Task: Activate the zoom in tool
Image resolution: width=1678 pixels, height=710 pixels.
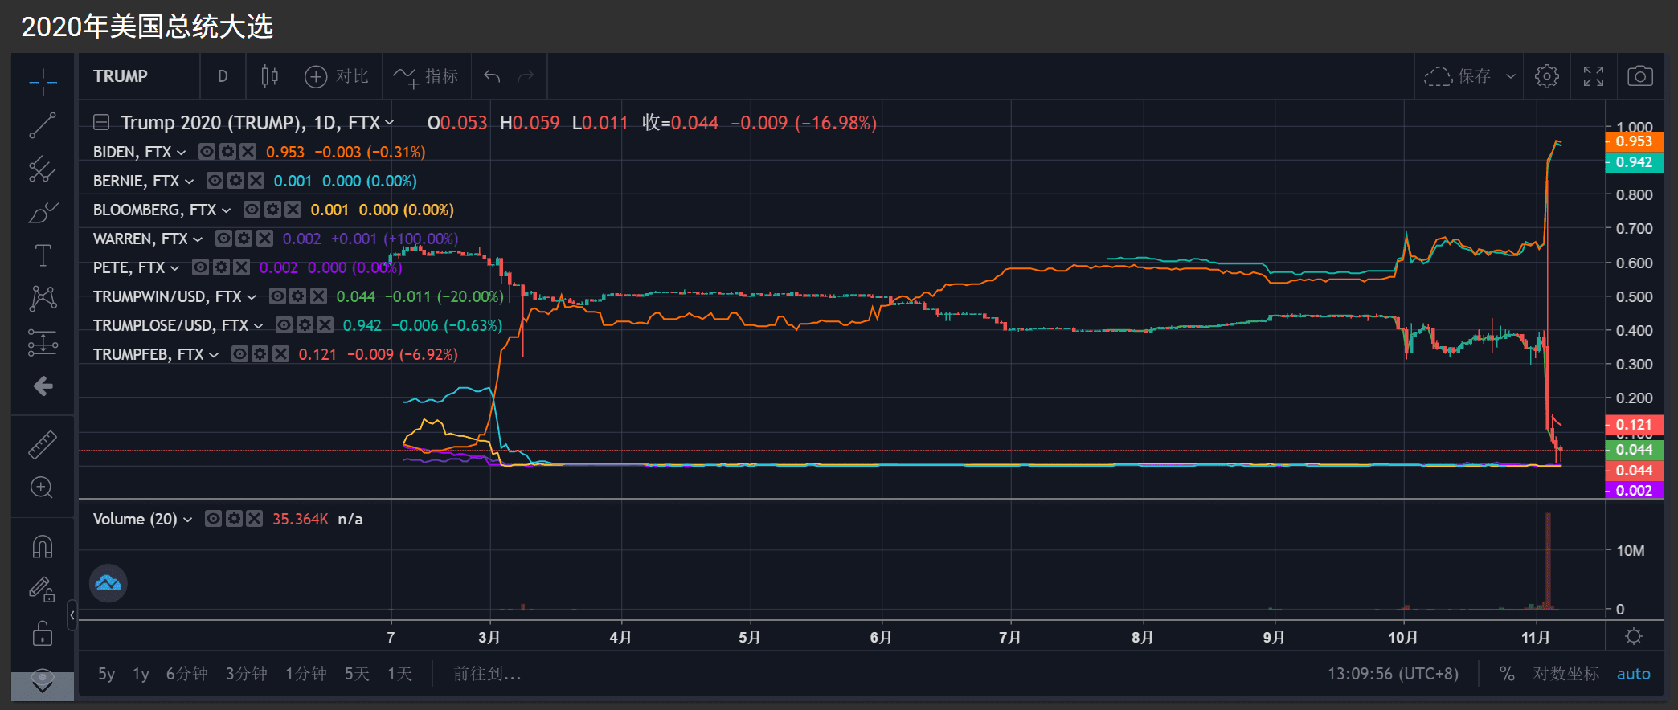Action: click(42, 488)
